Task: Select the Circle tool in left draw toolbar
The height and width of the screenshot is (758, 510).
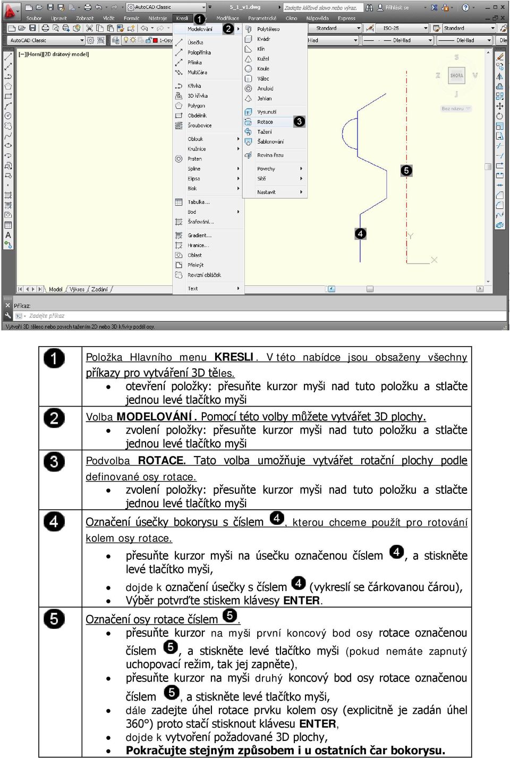Action: point(8,116)
